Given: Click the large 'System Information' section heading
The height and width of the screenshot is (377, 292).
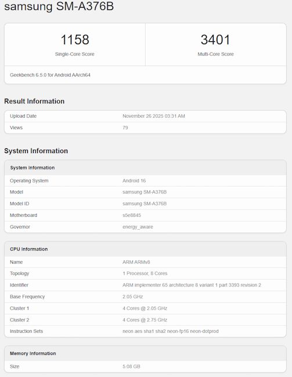Looking at the screenshot, I should (x=36, y=151).
